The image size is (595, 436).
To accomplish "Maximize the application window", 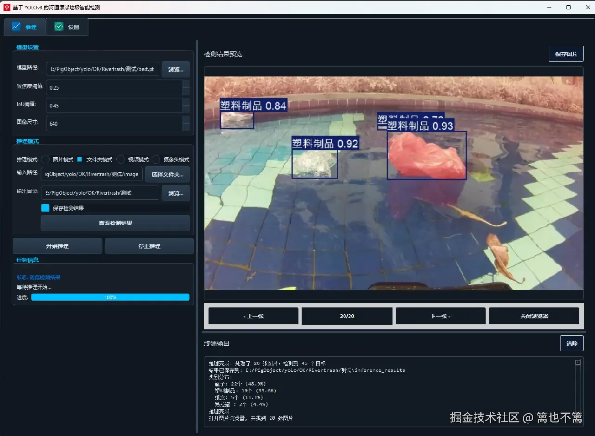I will (569, 7).
